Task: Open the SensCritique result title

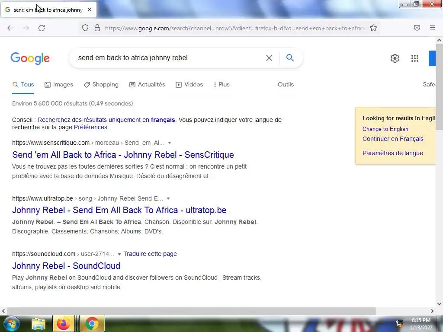Action: pyautogui.click(x=123, y=155)
